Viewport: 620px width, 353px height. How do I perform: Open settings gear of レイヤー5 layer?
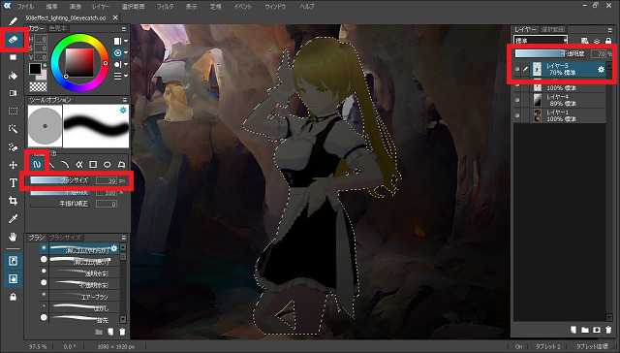[x=601, y=69]
